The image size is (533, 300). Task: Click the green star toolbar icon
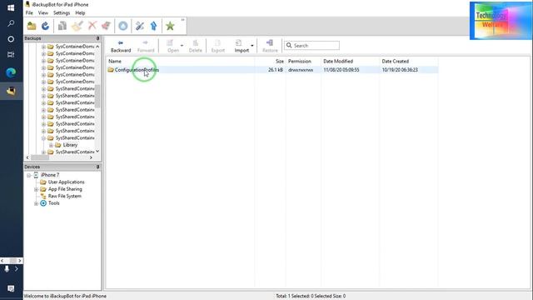click(x=170, y=26)
